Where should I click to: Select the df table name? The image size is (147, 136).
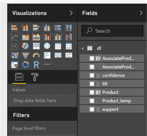point(99,48)
